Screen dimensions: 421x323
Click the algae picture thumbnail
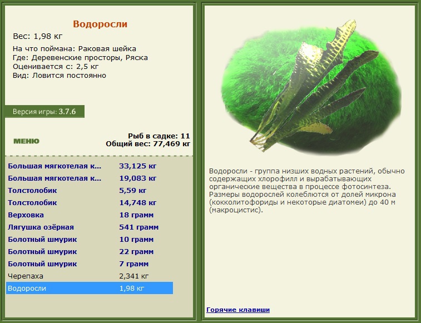pyautogui.click(x=311, y=87)
